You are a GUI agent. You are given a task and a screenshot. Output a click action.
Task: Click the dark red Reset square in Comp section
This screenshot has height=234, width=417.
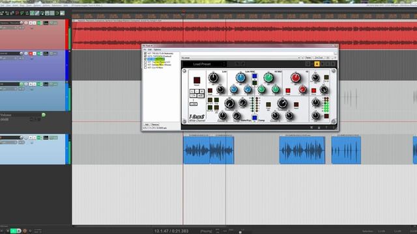pos(296,105)
